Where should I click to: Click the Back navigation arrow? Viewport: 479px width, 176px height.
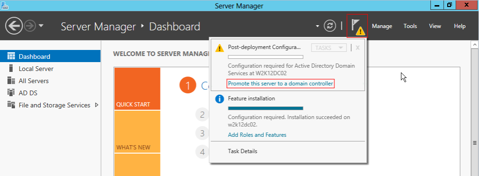click(x=14, y=26)
